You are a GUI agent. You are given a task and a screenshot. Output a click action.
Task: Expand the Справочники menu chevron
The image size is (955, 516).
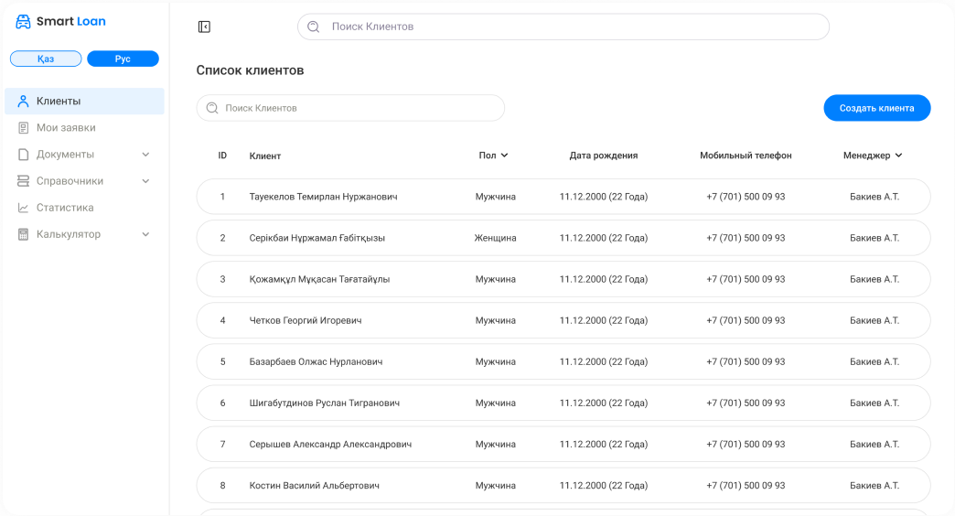(x=145, y=181)
